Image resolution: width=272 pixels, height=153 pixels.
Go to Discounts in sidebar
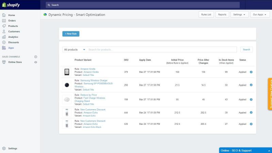click(14, 42)
